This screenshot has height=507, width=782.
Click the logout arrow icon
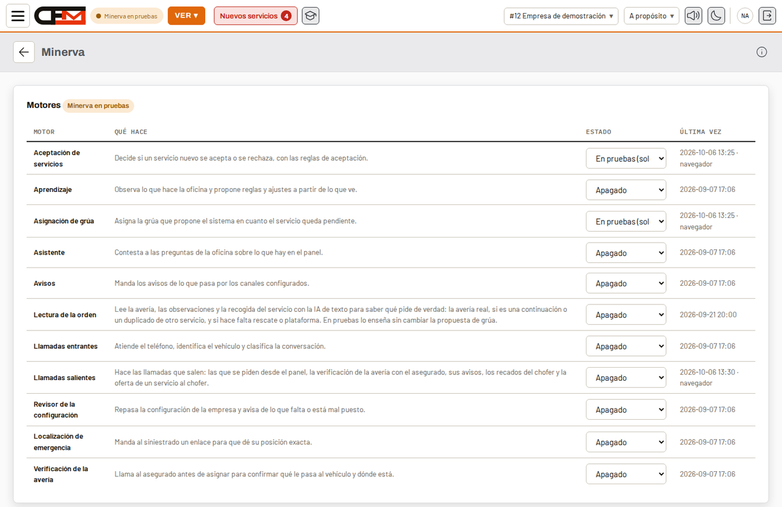click(765, 16)
